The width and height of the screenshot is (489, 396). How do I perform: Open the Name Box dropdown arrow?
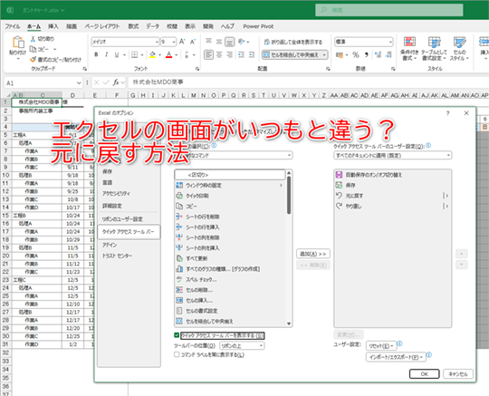click(79, 83)
